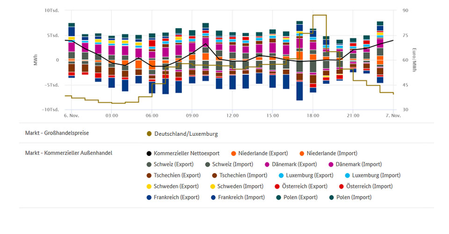
Task: Hide the Dänemark (Export) series
Action: pos(290,164)
